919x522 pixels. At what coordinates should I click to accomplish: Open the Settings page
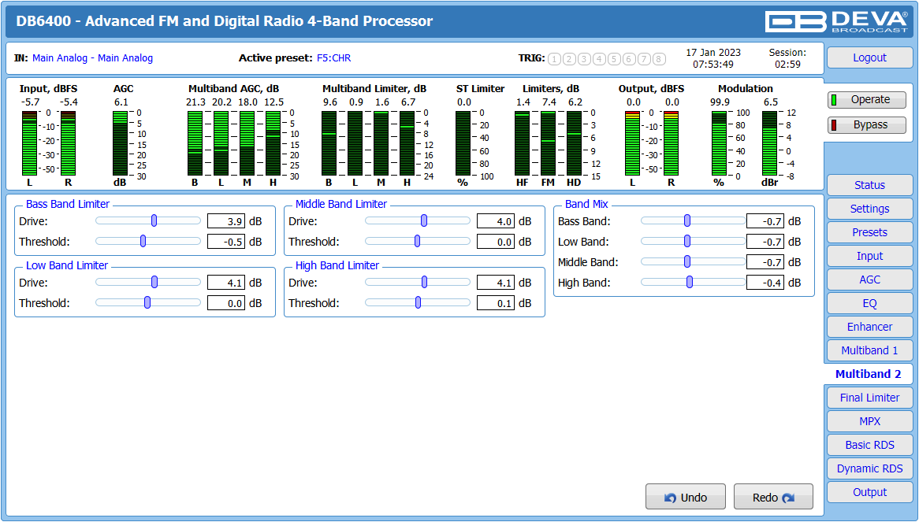coord(870,209)
